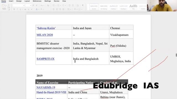This screenshot has height=99, width=177.
Task: Toggle Bold formatting
Action: tap(14, 9)
